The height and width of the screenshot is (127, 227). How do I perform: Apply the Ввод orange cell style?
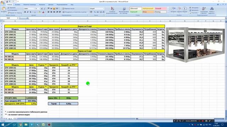pos(148,12)
